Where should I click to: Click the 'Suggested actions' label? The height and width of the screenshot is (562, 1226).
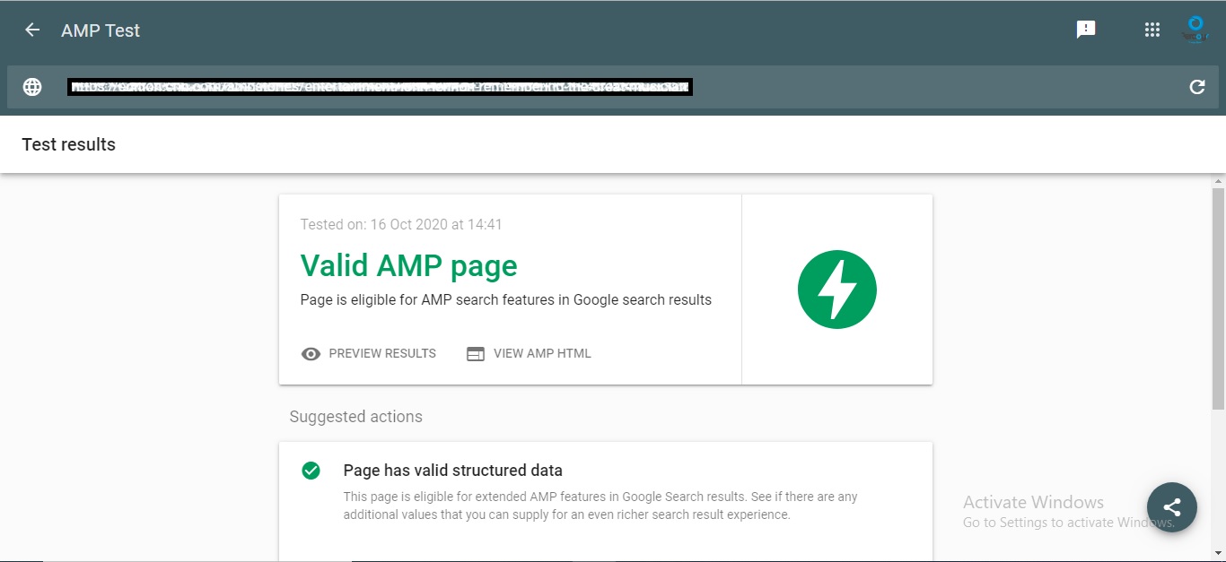356,417
